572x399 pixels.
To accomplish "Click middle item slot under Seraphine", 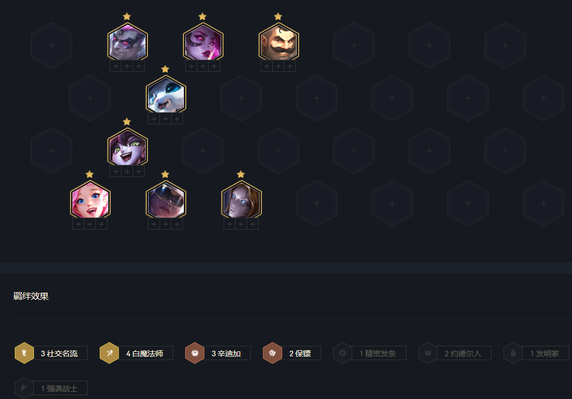I will point(90,224).
